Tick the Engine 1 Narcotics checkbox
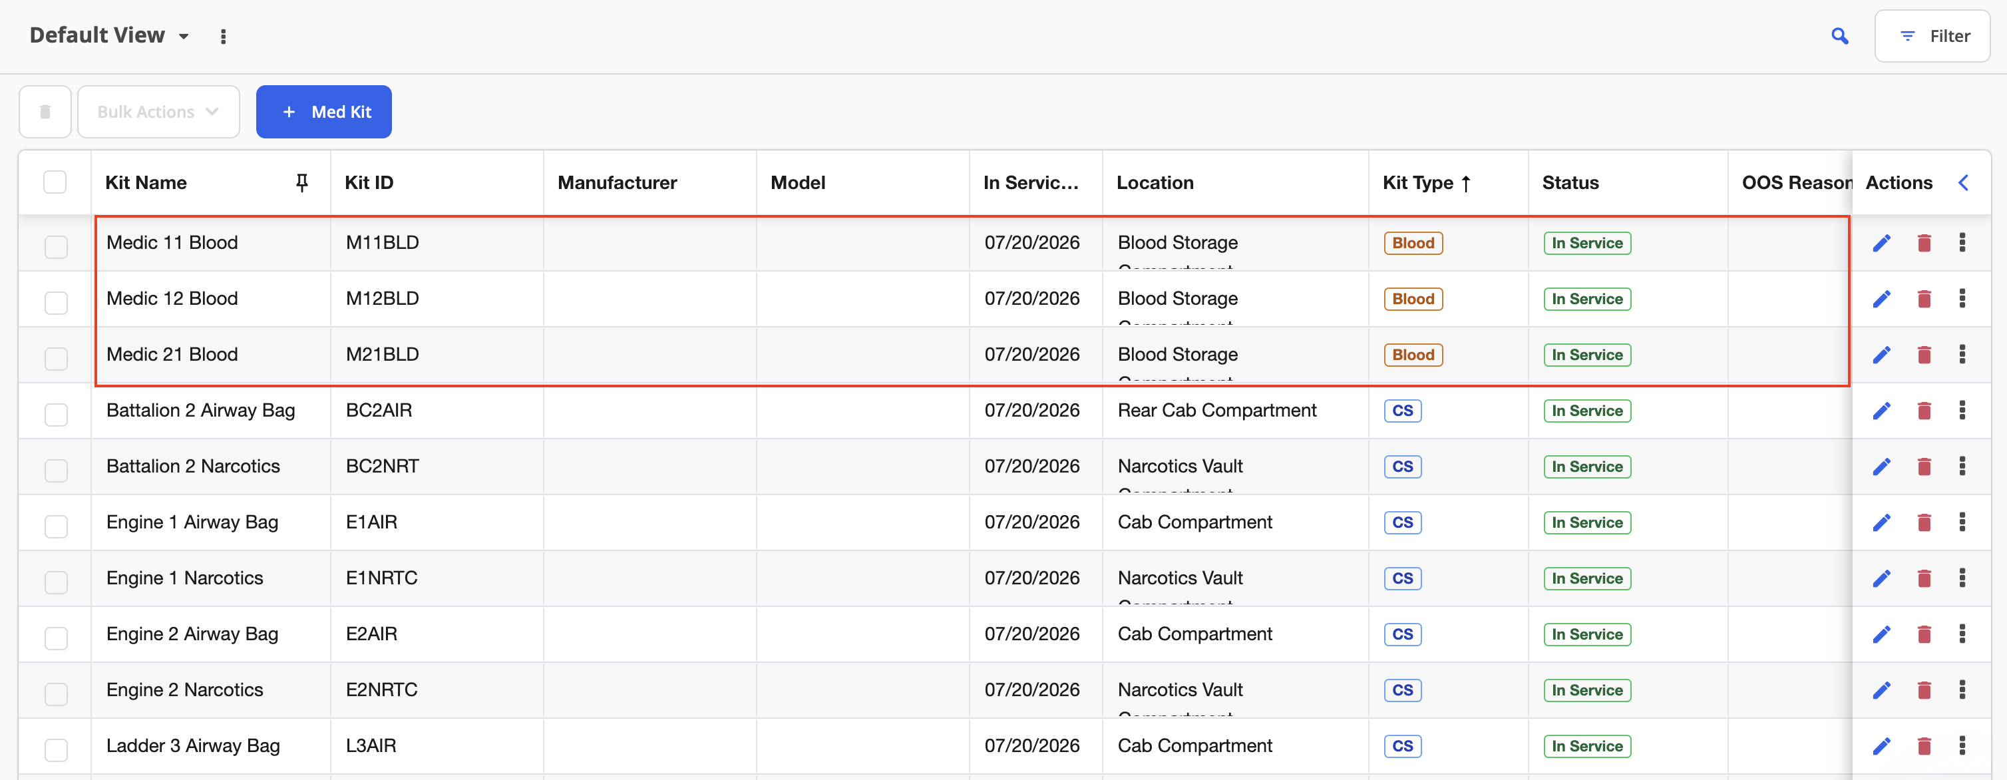Screen dimensions: 2007x780 point(56,583)
